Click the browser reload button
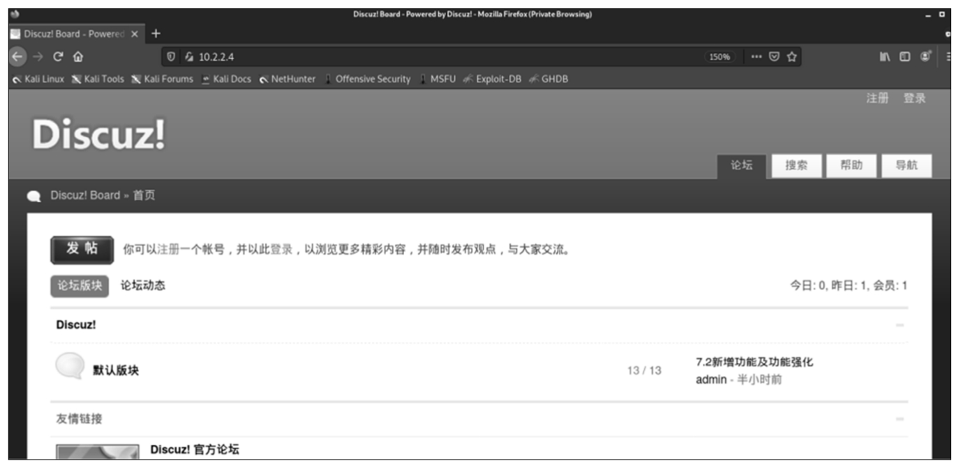This screenshot has width=961, height=468. point(58,57)
